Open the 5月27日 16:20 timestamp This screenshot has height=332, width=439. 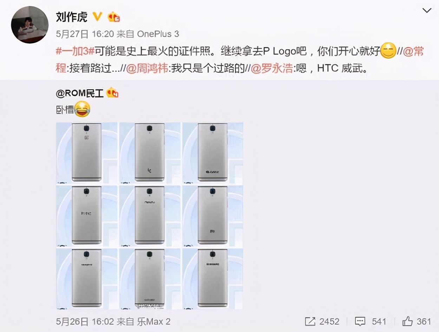tap(85, 34)
